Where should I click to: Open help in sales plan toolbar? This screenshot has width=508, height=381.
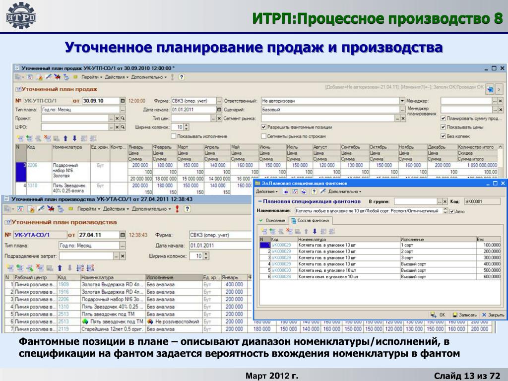[x=182, y=77]
